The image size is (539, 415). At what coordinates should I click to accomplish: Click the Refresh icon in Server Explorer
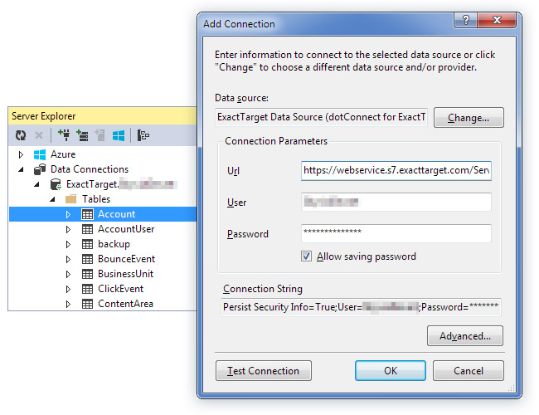tap(22, 135)
